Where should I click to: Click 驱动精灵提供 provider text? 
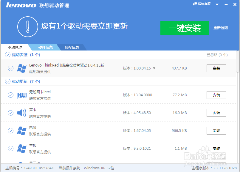(x=40, y=72)
